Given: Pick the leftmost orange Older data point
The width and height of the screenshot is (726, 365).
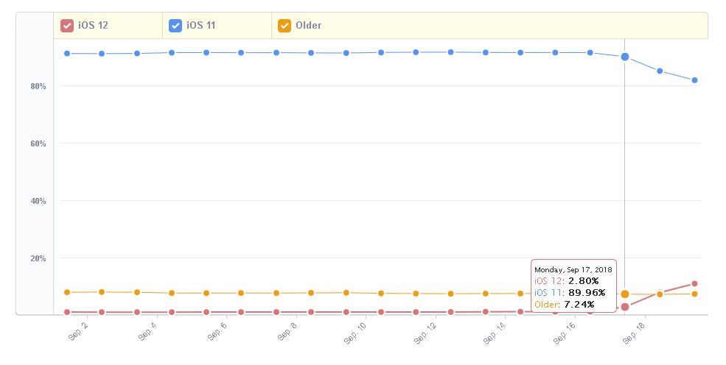Looking at the screenshot, I should pos(67,292).
